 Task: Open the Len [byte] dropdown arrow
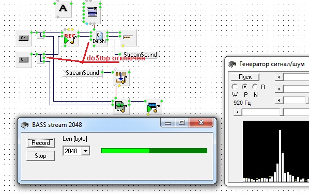86,151
